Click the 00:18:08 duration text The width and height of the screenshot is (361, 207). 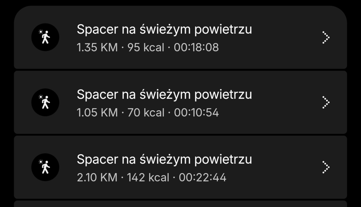pyautogui.click(x=196, y=48)
